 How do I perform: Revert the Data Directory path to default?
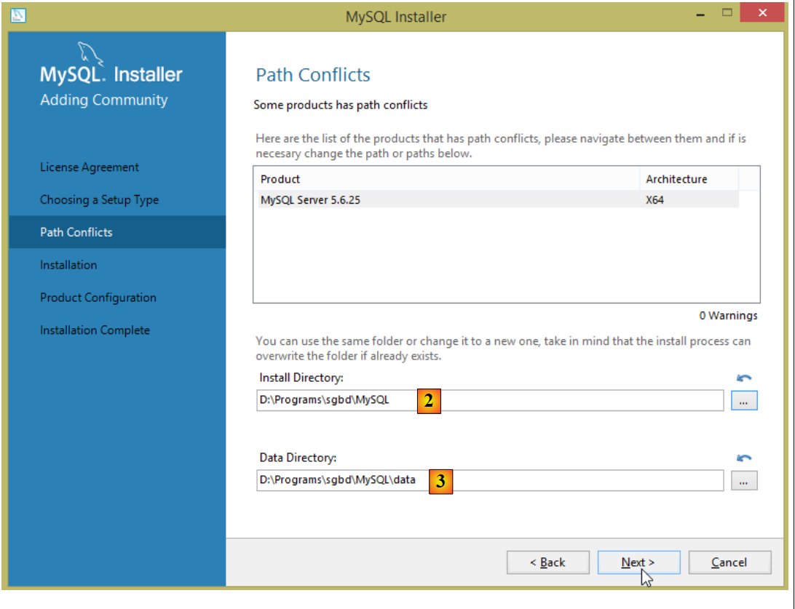click(744, 458)
